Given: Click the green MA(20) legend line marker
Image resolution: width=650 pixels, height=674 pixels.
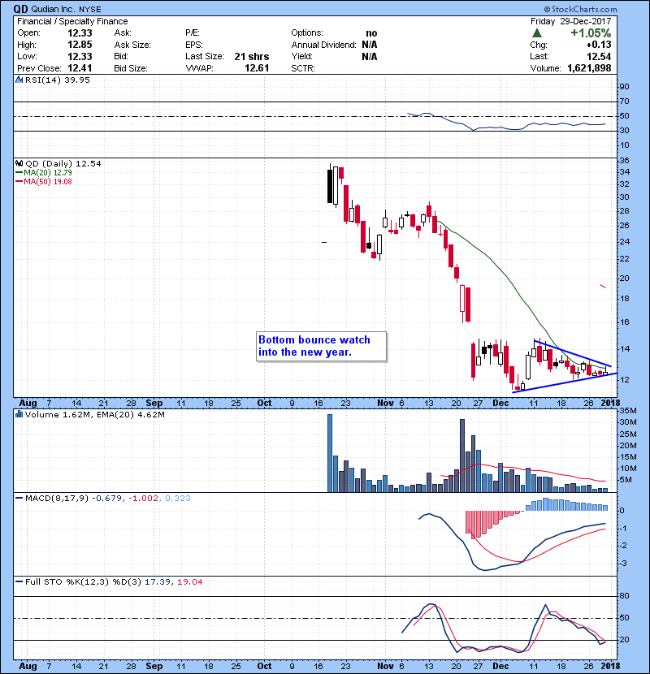Looking at the screenshot, I should point(19,172).
